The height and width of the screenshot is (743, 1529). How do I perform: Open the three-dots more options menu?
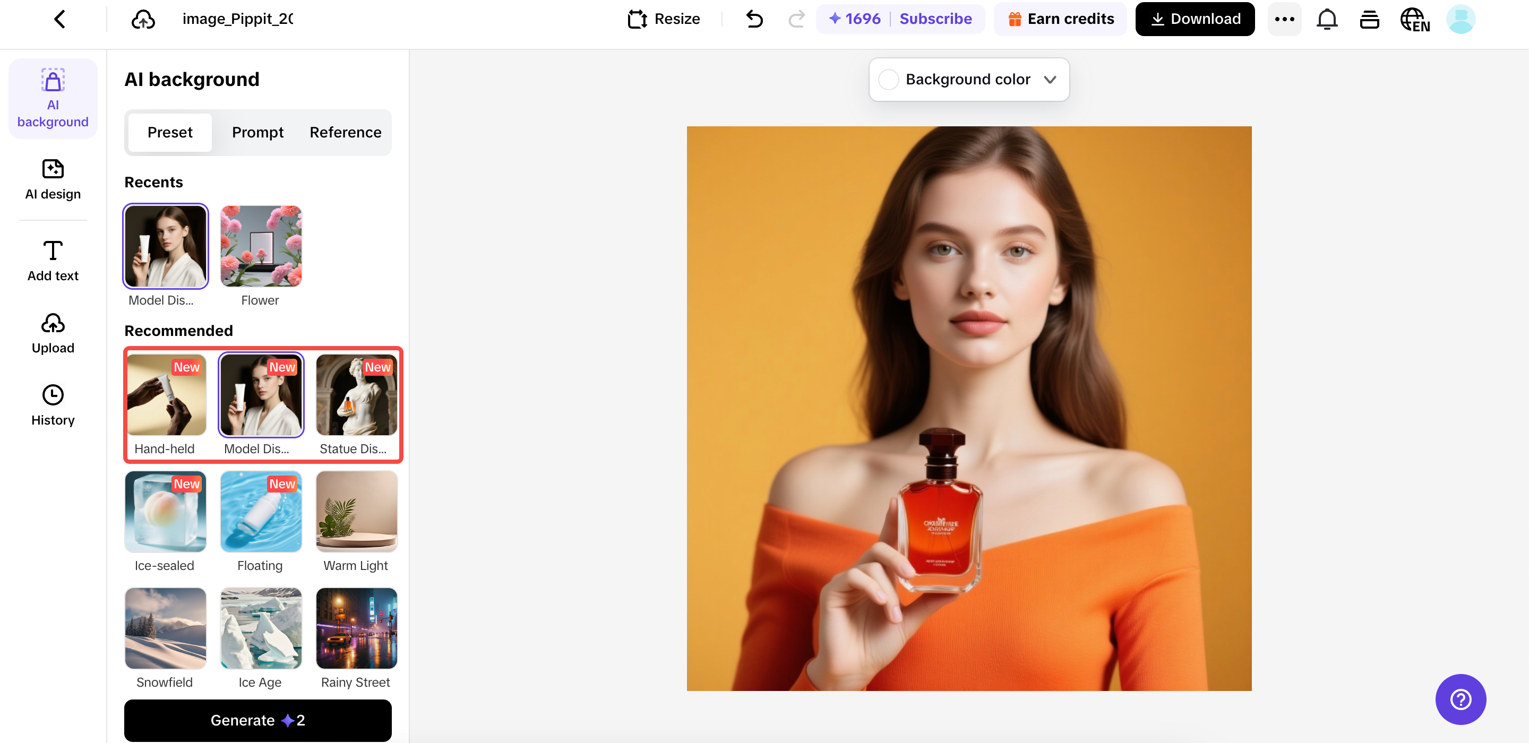tap(1284, 19)
